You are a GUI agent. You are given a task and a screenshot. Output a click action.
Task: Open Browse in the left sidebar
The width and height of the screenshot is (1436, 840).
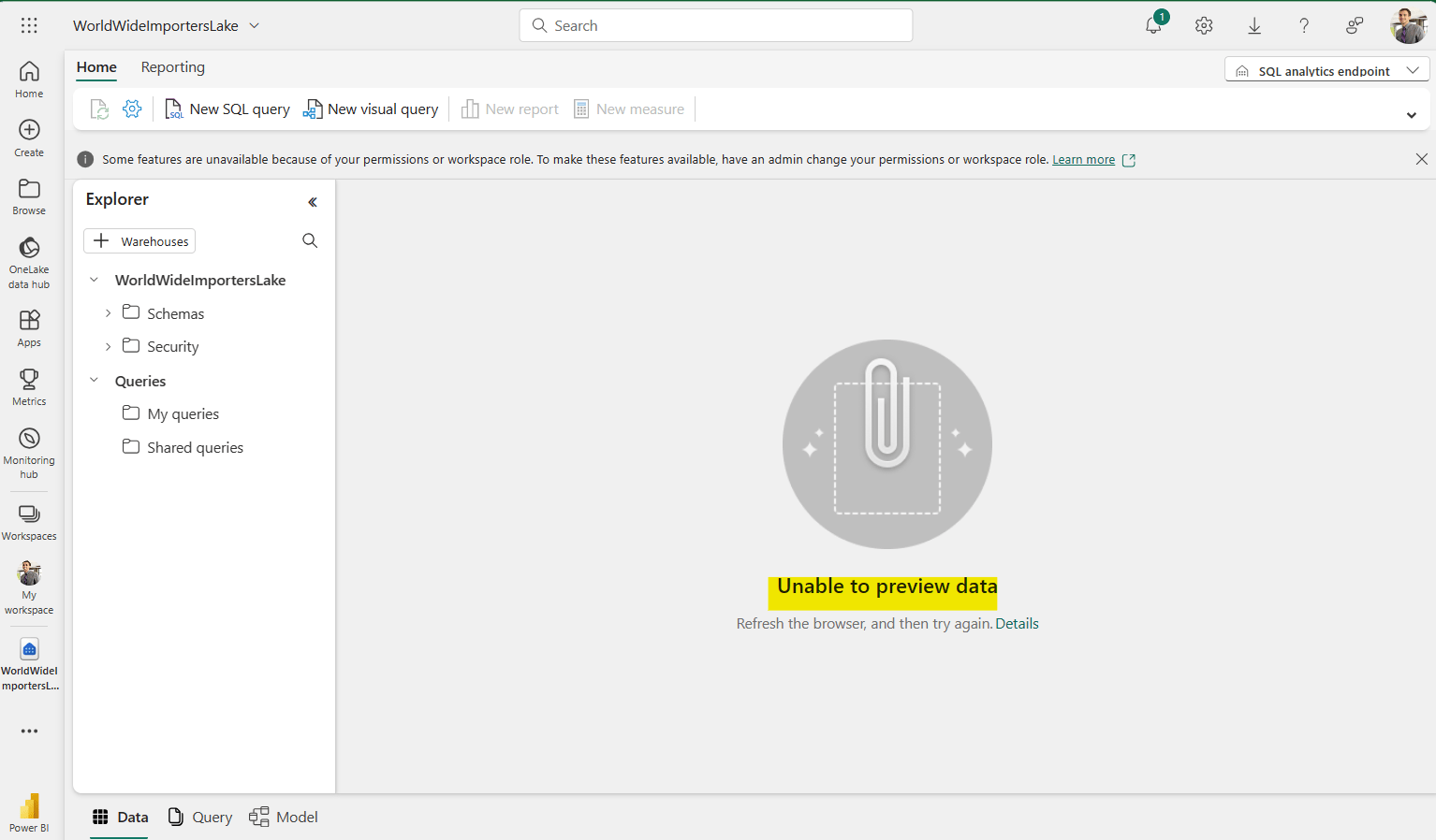tap(29, 196)
